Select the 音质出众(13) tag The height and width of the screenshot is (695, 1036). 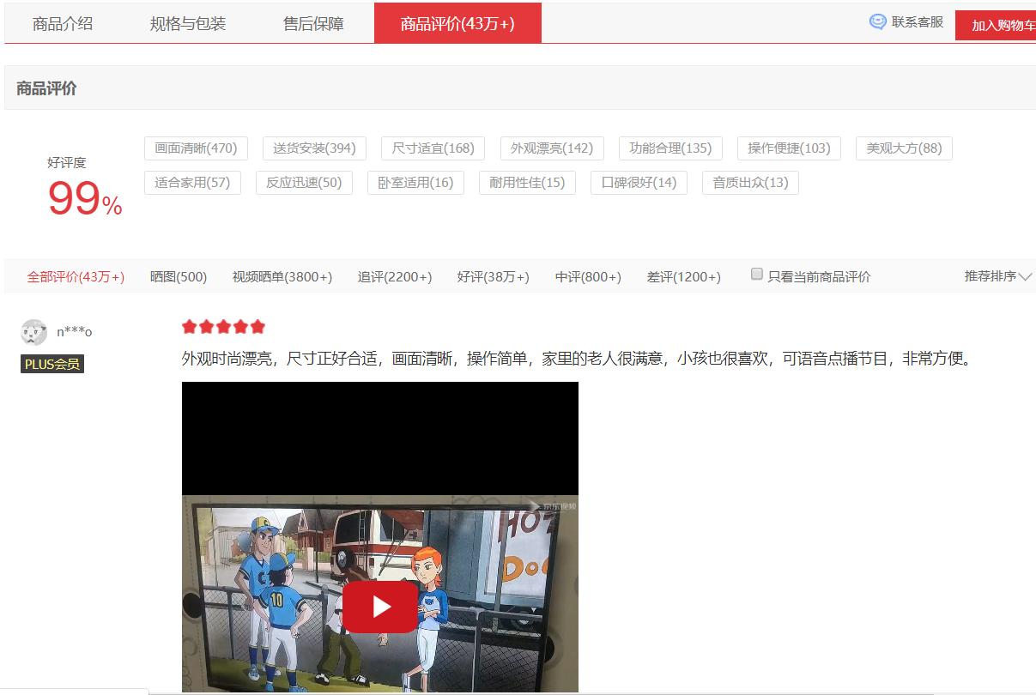coord(750,182)
